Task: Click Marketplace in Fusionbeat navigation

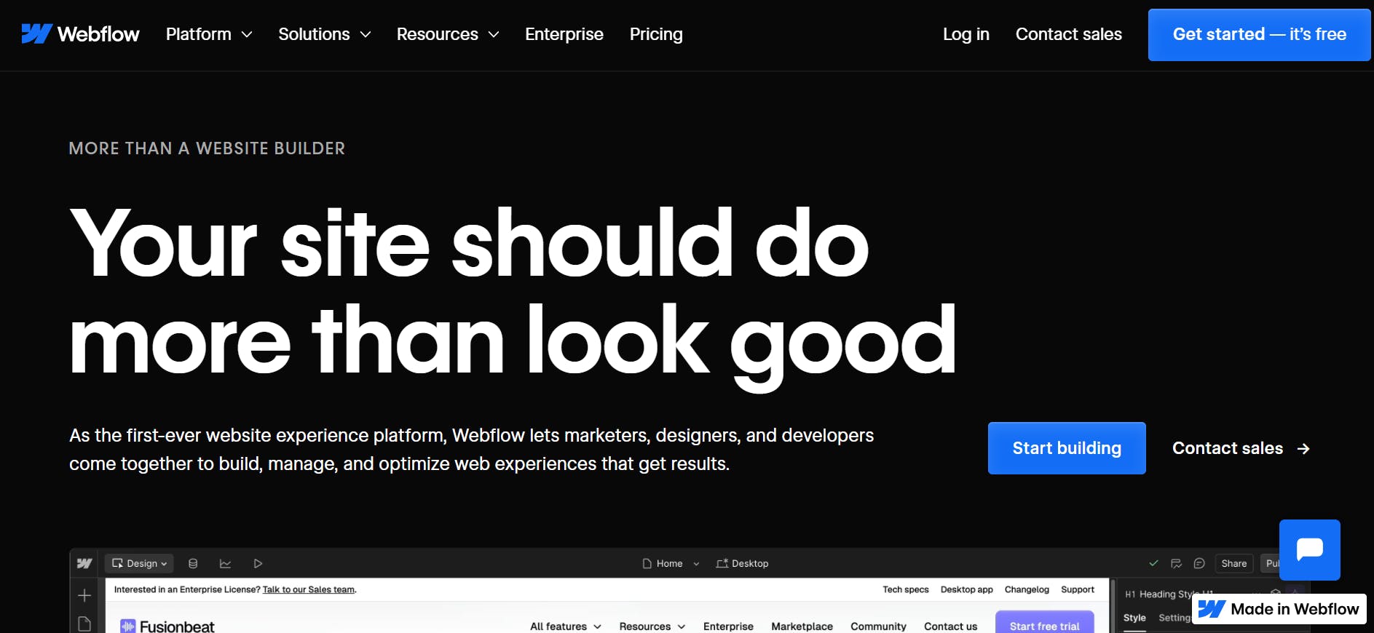Action: (x=802, y=626)
